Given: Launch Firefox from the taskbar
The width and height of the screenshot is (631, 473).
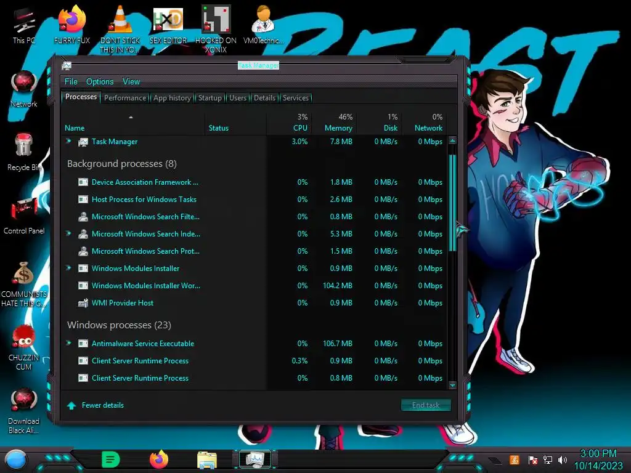Looking at the screenshot, I should click(158, 459).
